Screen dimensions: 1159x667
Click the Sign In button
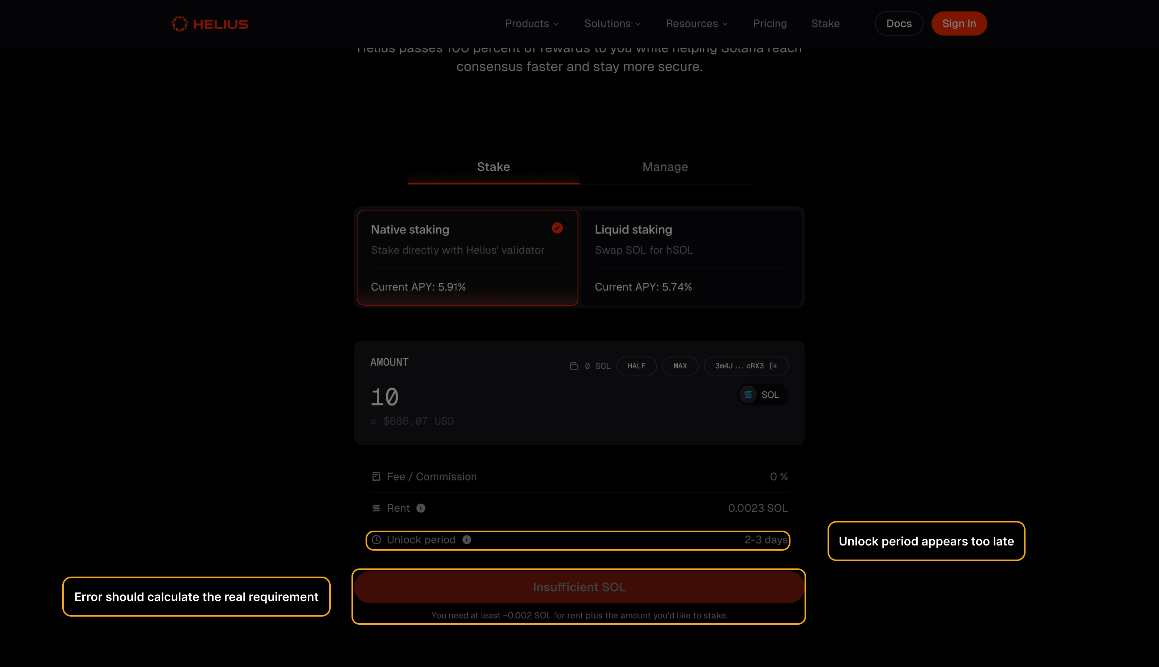[x=959, y=23]
